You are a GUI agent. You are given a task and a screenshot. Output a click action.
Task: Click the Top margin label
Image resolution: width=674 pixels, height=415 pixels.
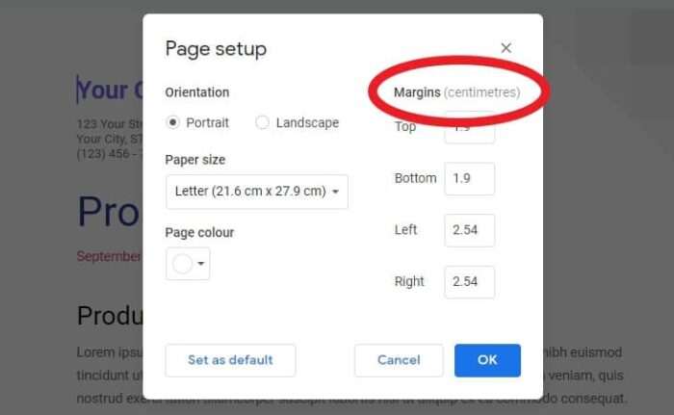(405, 127)
